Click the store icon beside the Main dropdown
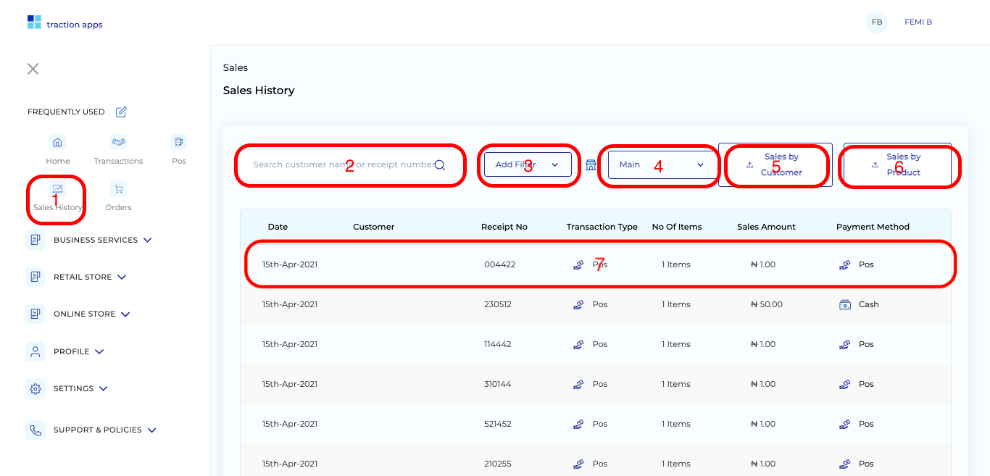This screenshot has width=990, height=476. click(591, 165)
